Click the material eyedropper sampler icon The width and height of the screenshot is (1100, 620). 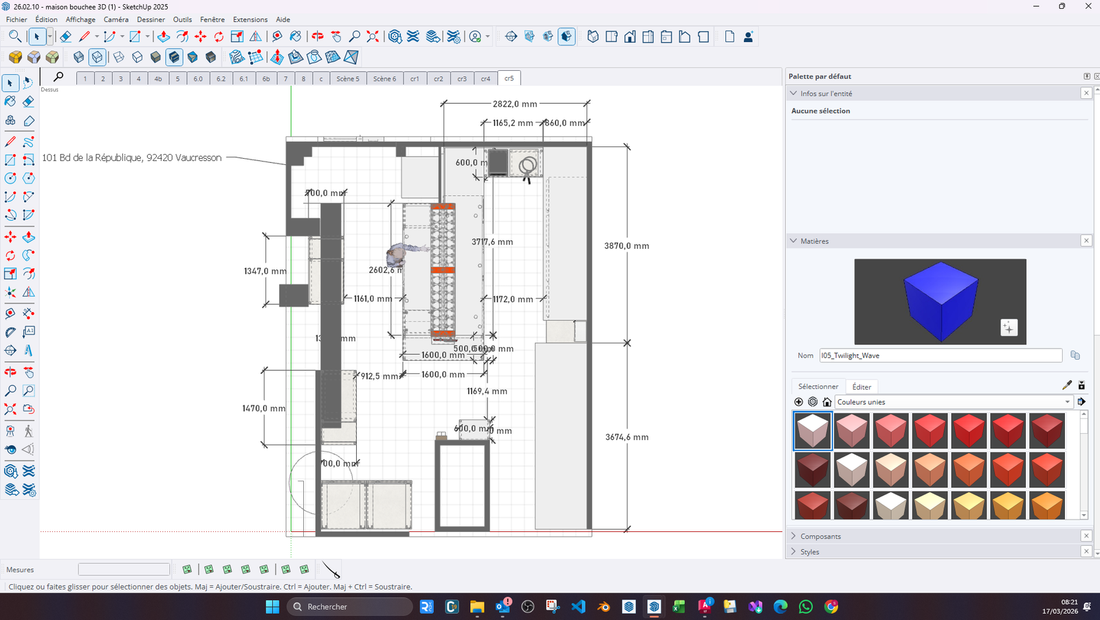[1067, 386]
